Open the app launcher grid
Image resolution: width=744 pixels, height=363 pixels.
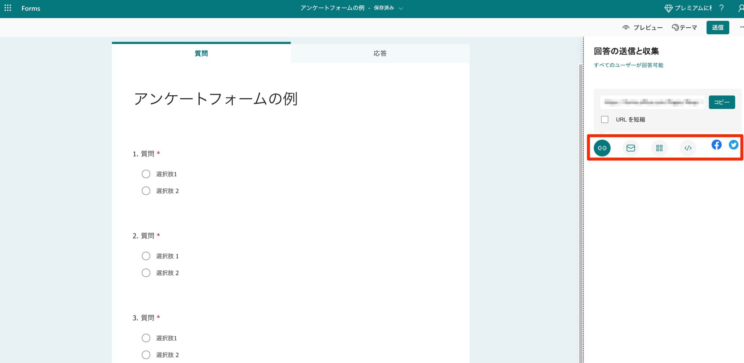[8, 8]
